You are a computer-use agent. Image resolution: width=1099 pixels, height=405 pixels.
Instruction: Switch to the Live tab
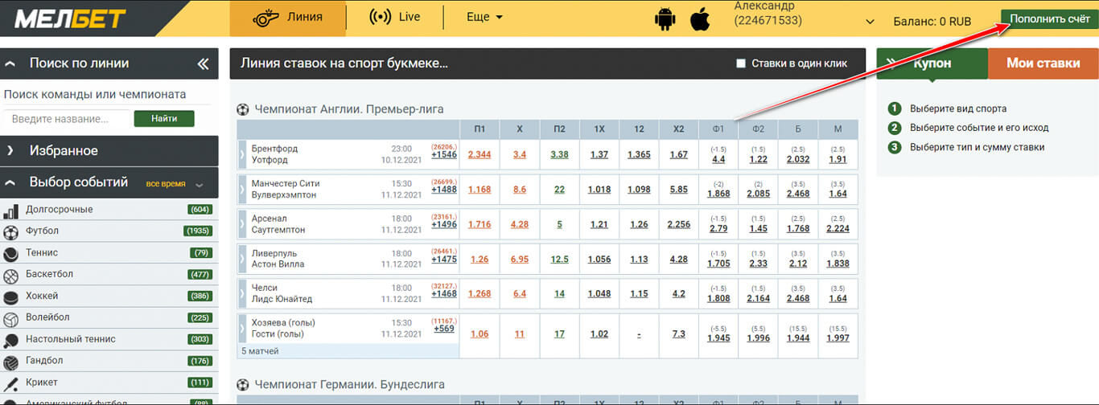(394, 17)
